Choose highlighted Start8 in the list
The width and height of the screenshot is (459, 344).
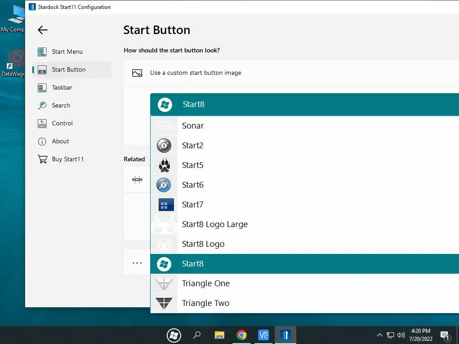click(x=304, y=264)
